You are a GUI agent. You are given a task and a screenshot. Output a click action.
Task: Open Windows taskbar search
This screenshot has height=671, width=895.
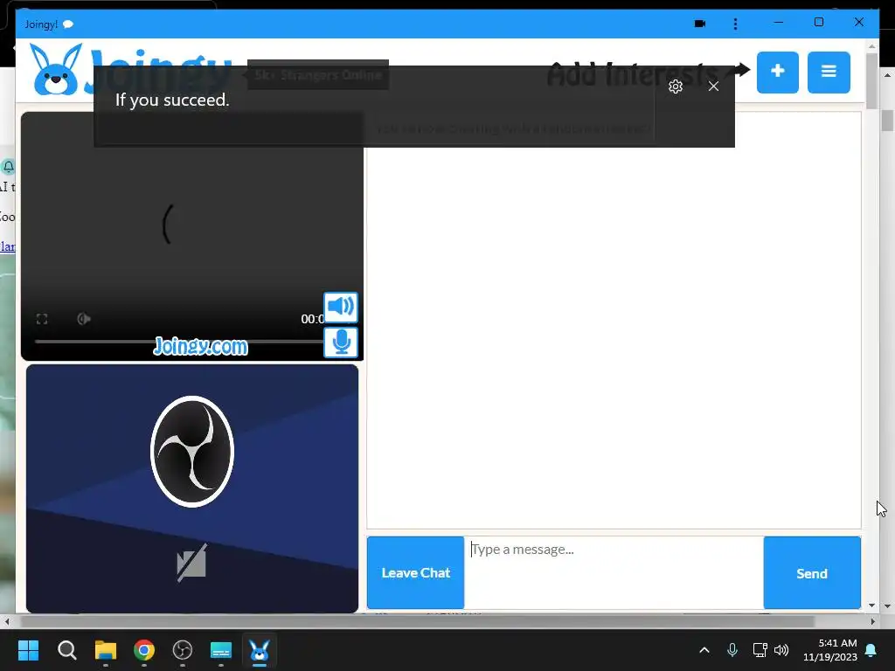tap(66, 650)
